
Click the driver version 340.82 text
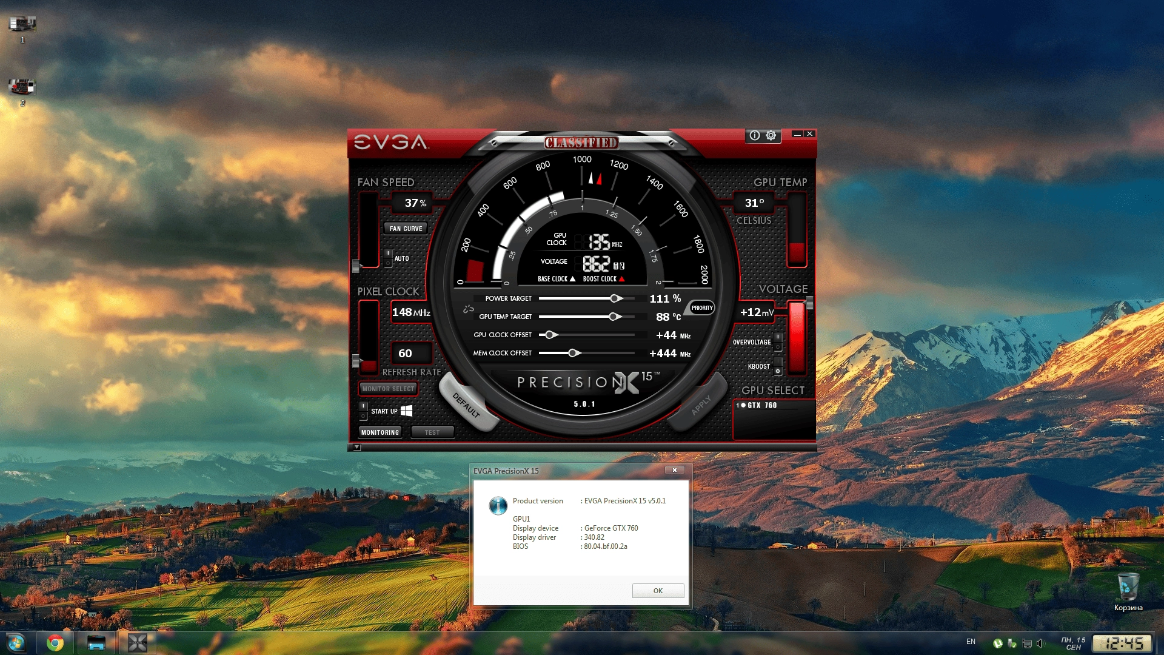(594, 537)
